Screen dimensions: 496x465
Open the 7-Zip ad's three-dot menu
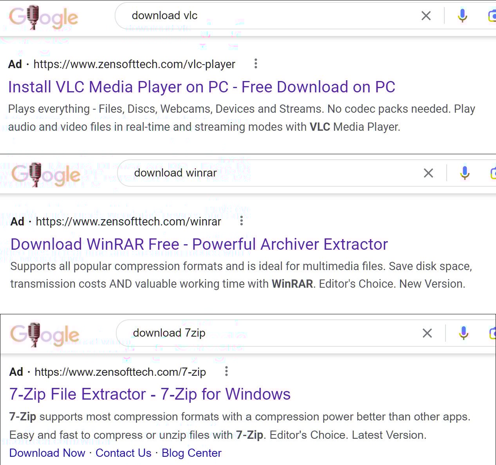coord(226,371)
